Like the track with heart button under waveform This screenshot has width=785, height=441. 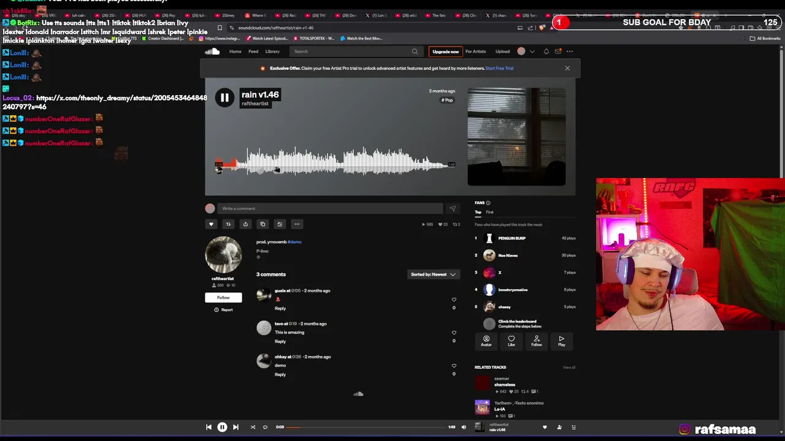(x=211, y=224)
